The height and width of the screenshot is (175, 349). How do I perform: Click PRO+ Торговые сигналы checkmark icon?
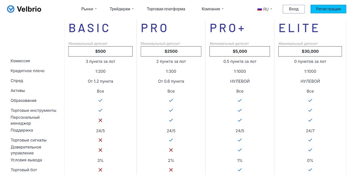tap(240, 140)
